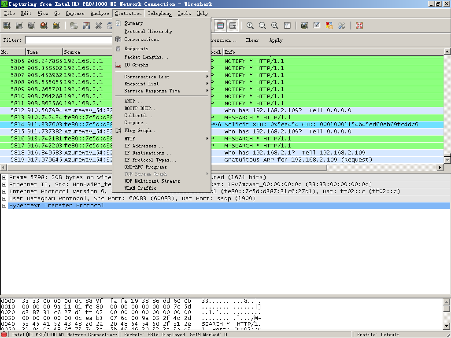Viewport: 451px width, 338px height.
Task: Click into the display filter input field
Action: click(69, 40)
